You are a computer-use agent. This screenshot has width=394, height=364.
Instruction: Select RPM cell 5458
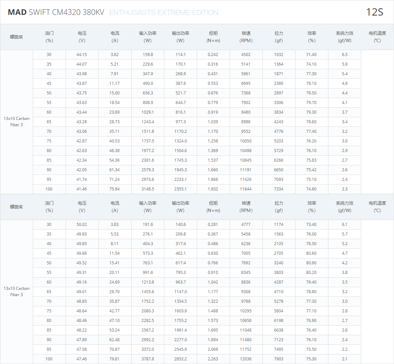coord(246,234)
